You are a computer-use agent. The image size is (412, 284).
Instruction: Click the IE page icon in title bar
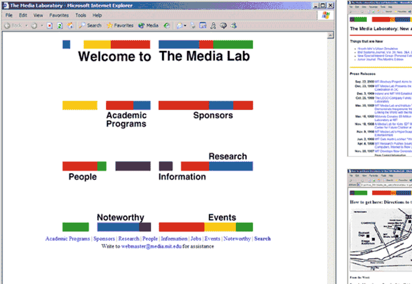[x=6, y=5]
